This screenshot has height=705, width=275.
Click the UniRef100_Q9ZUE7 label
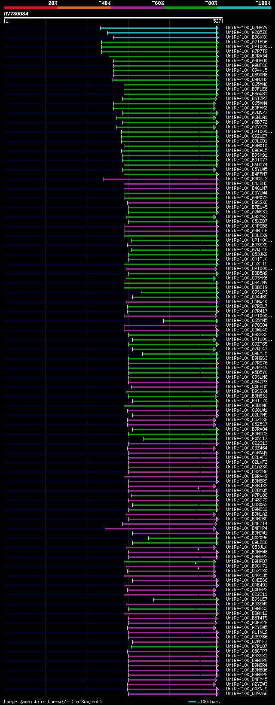pyautogui.click(x=247, y=137)
